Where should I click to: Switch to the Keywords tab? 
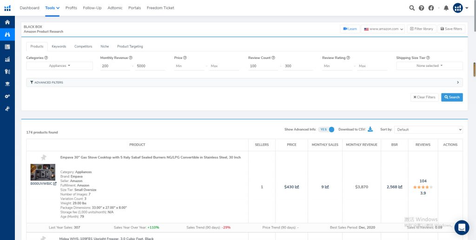tap(59, 46)
